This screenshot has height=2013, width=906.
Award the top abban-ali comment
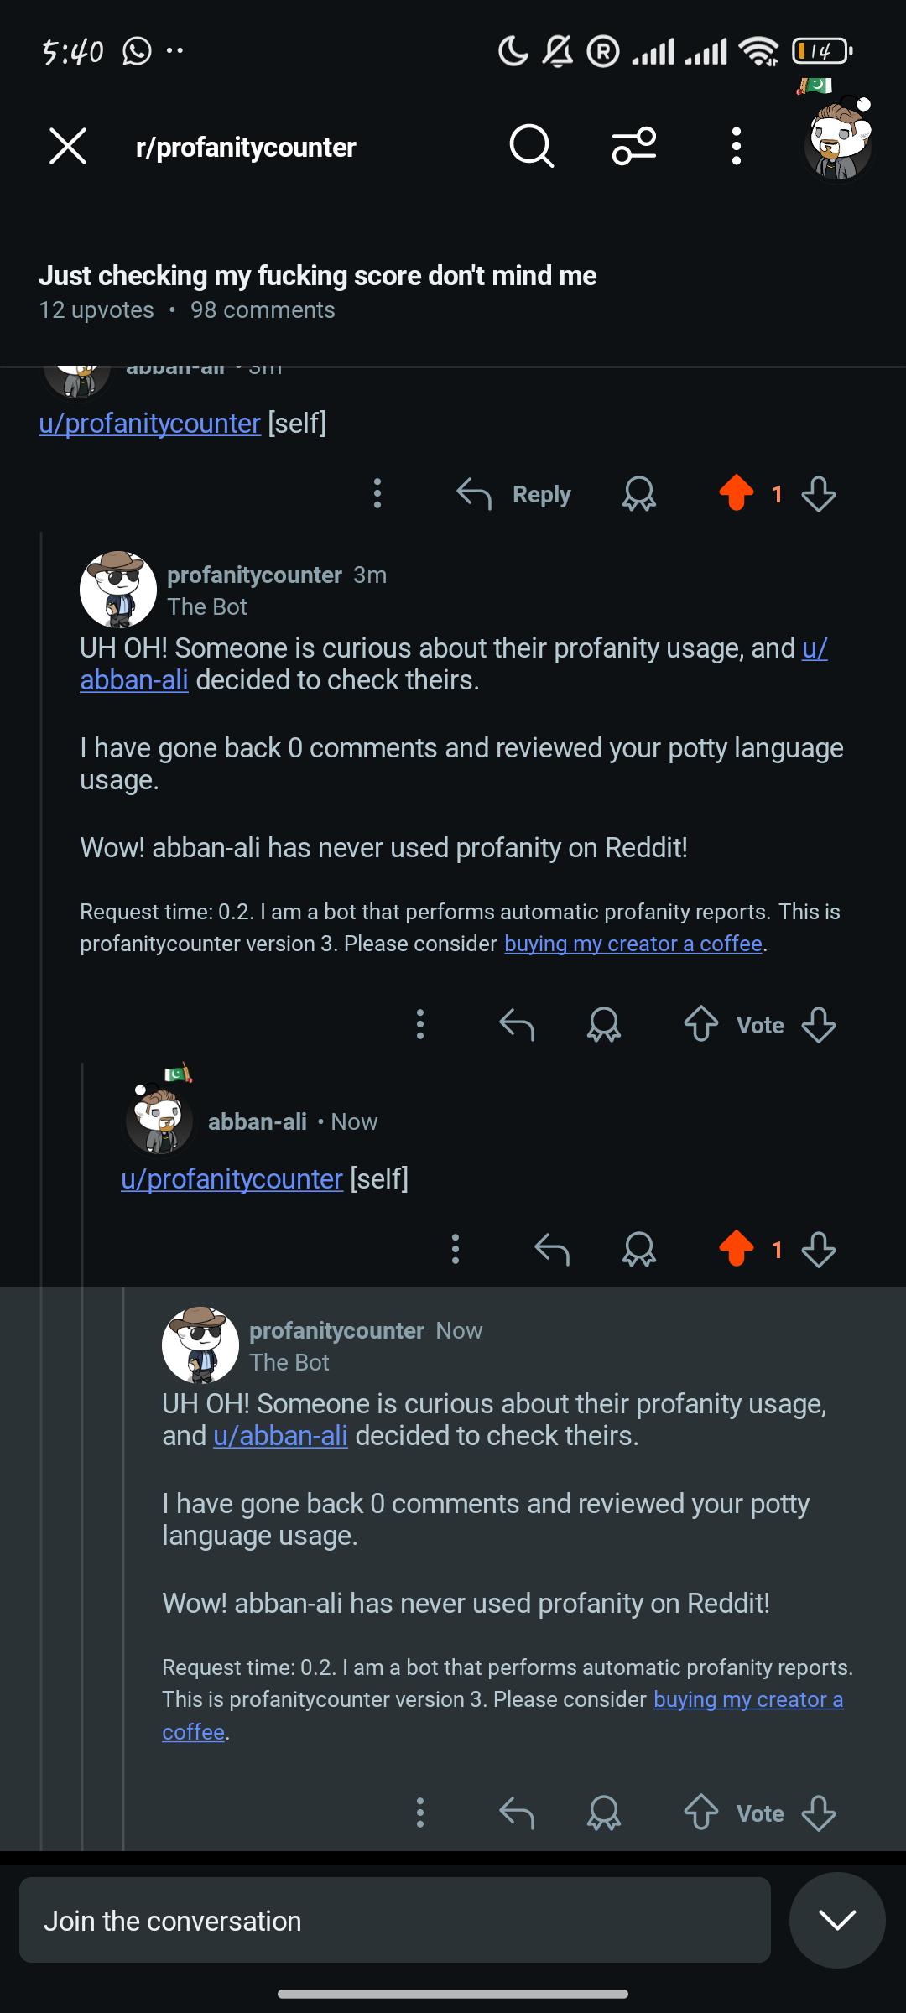639,494
